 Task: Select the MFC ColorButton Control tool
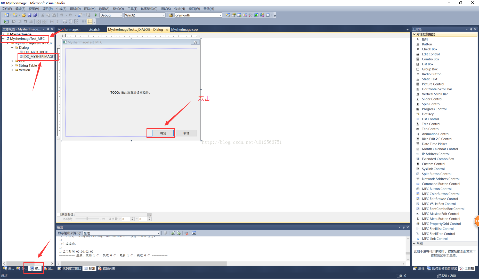point(441,194)
